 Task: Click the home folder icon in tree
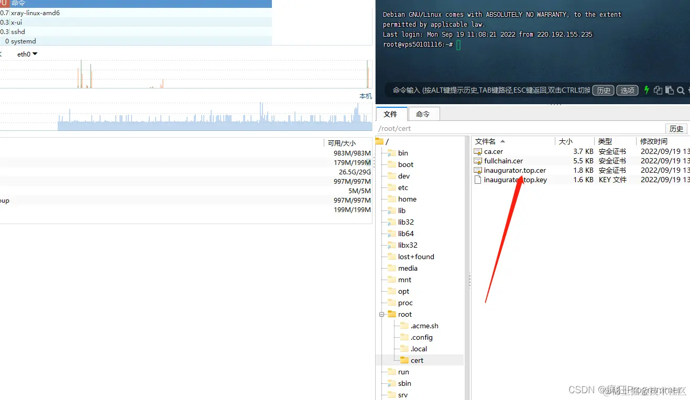click(391, 199)
